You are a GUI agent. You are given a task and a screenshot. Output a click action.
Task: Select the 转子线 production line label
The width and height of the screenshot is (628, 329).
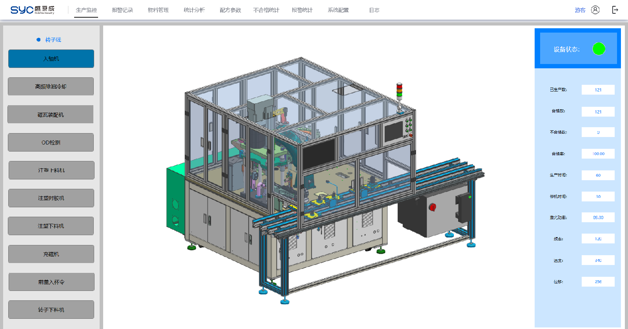[x=53, y=40]
